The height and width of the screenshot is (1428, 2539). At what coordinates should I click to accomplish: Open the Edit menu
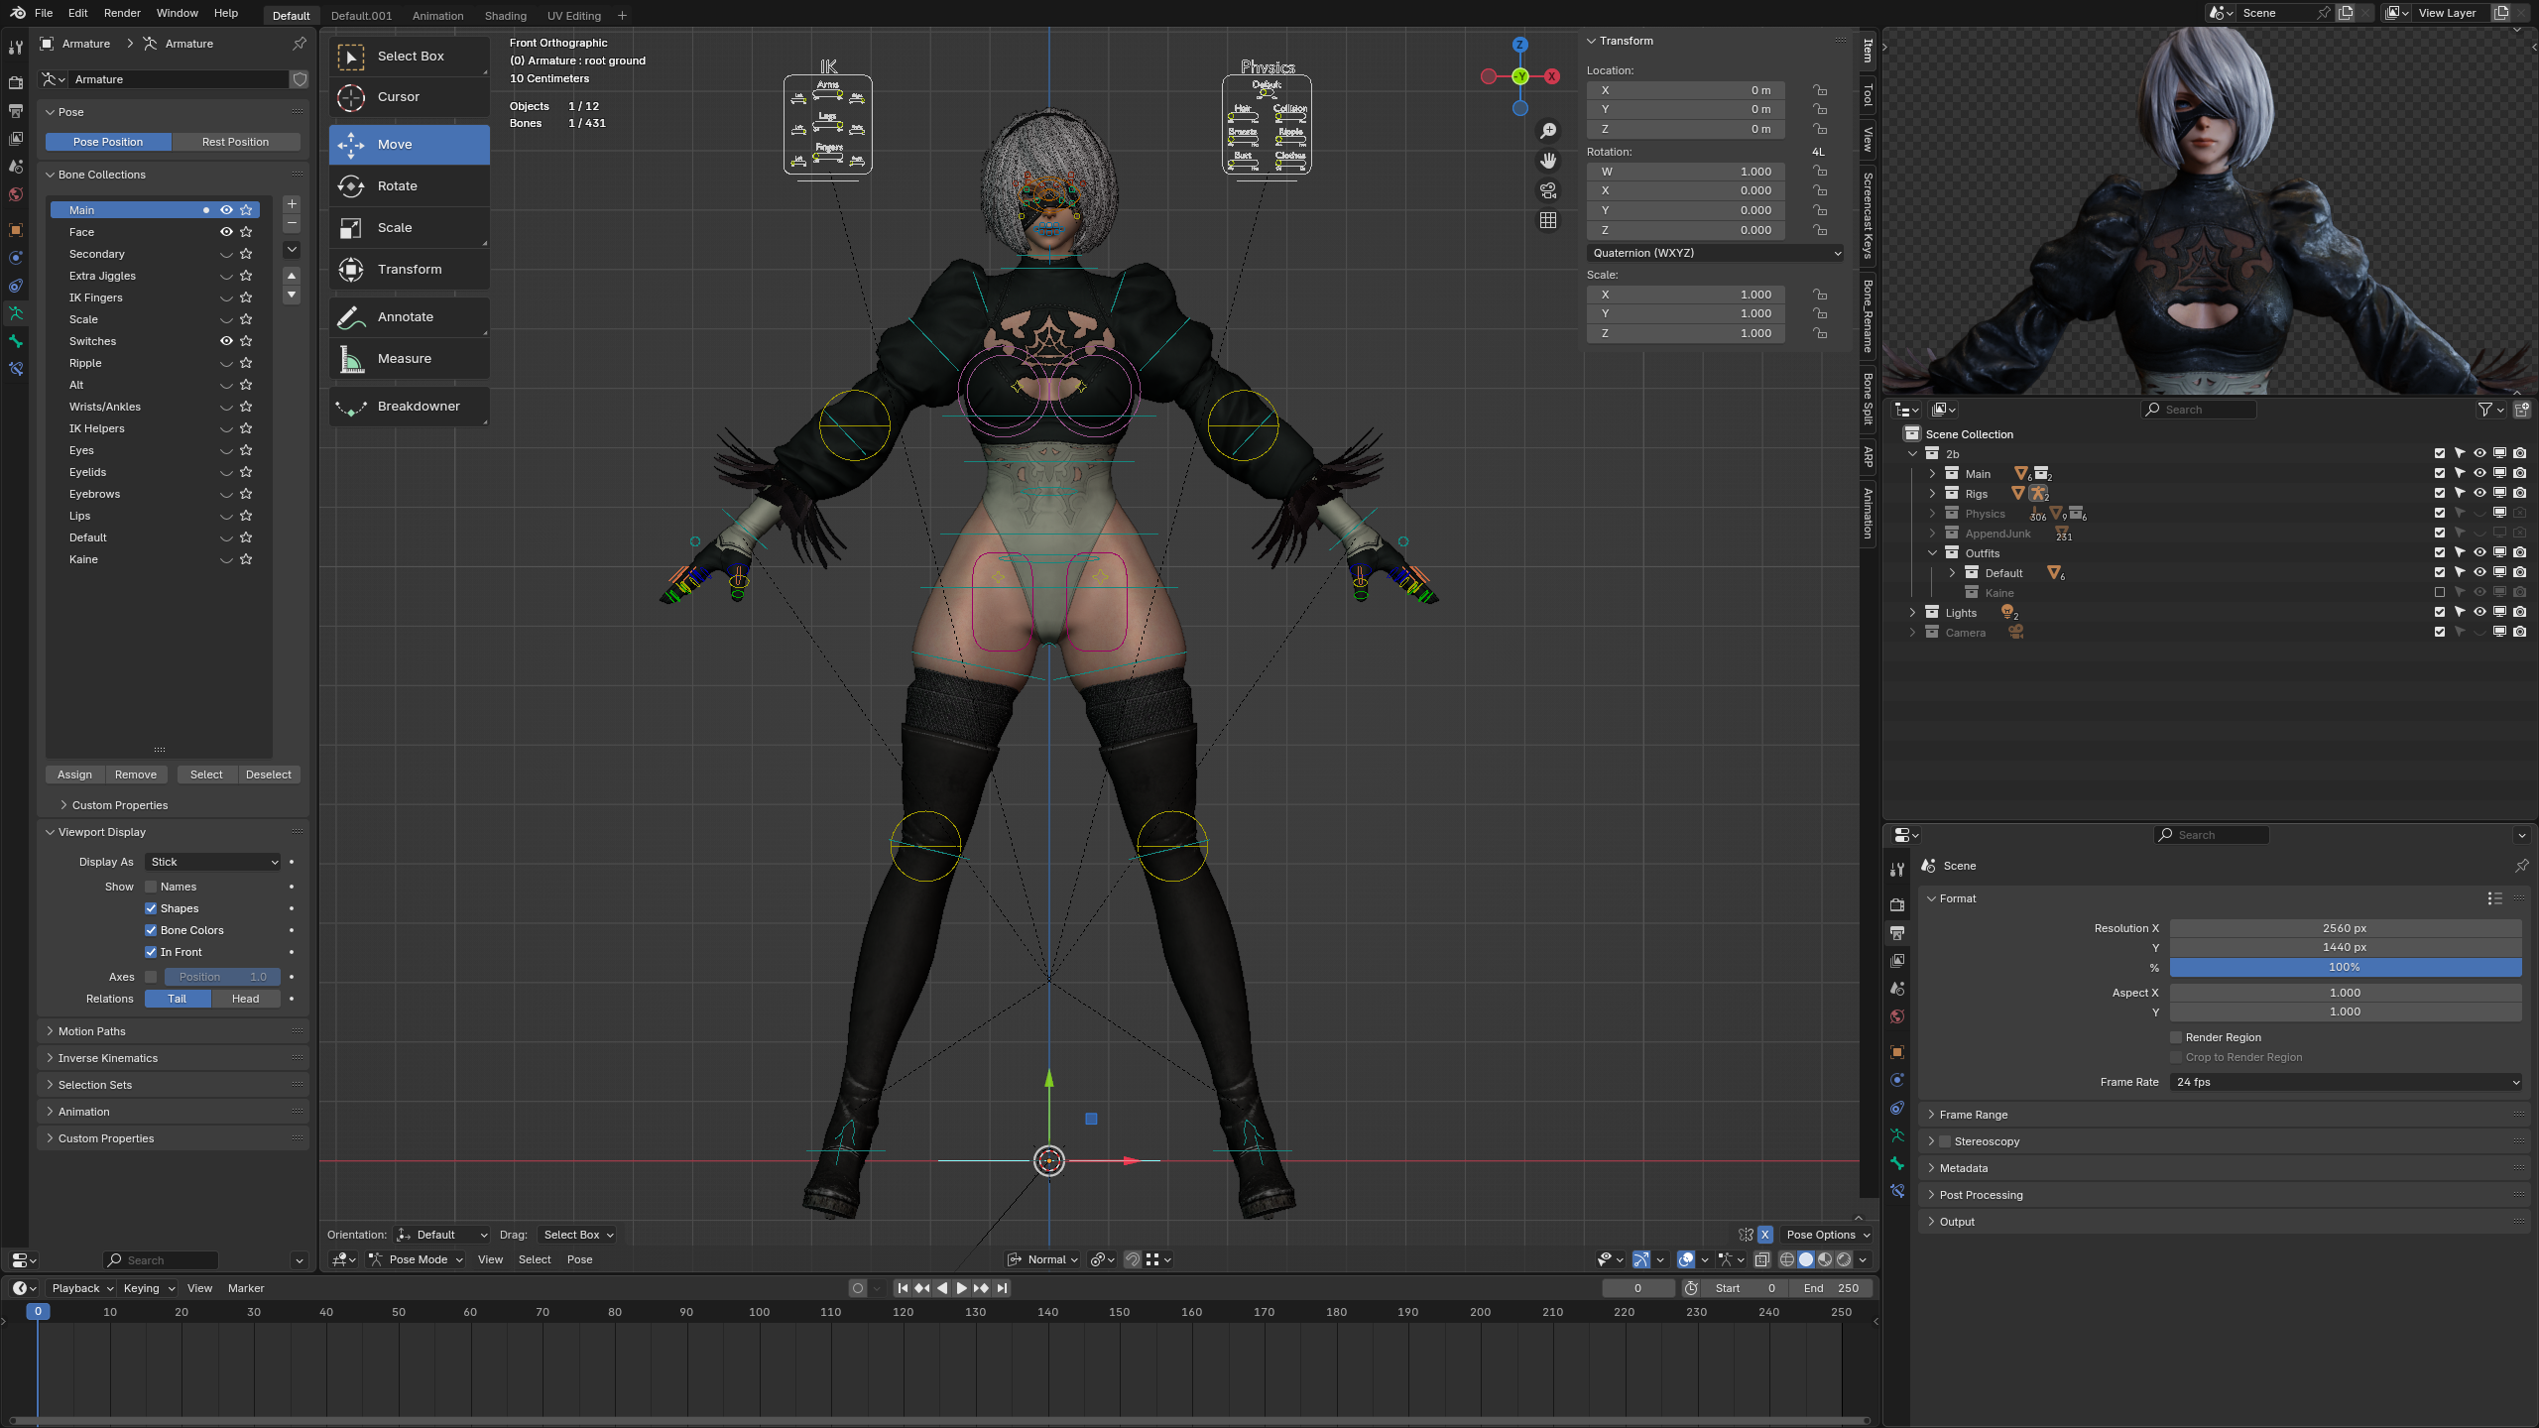(78, 13)
